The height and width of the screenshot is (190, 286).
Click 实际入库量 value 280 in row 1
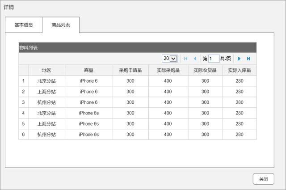pyautogui.click(x=240, y=81)
